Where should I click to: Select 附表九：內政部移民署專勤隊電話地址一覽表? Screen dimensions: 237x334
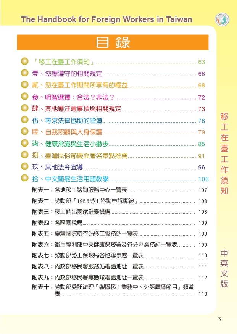click(x=88, y=278)
